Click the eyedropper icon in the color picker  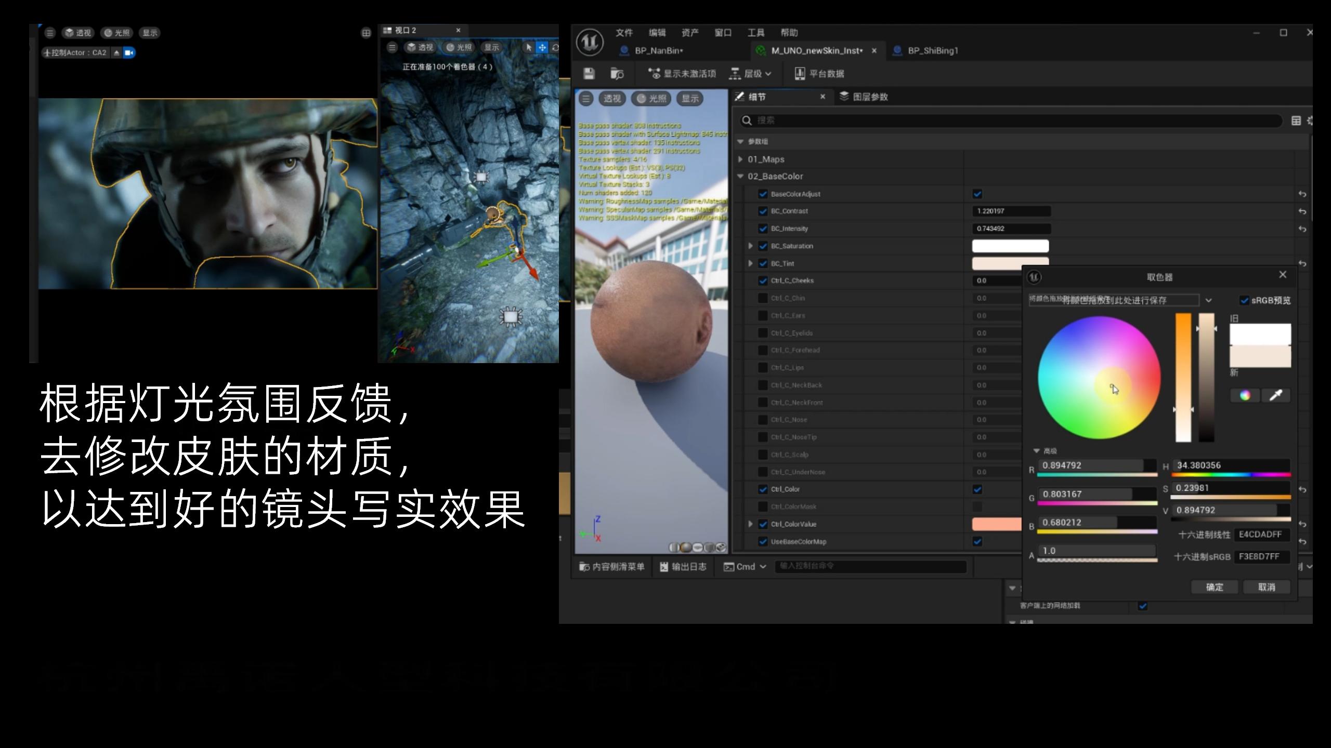click(x=1276, y=395)
